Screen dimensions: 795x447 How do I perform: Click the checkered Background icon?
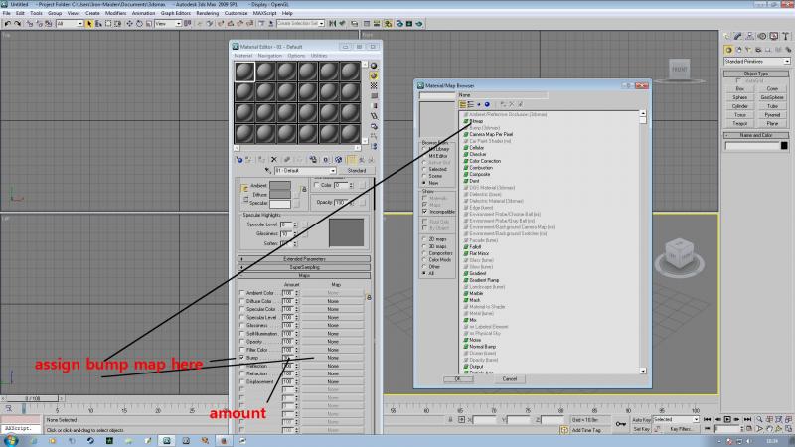(x=374, y=86)
